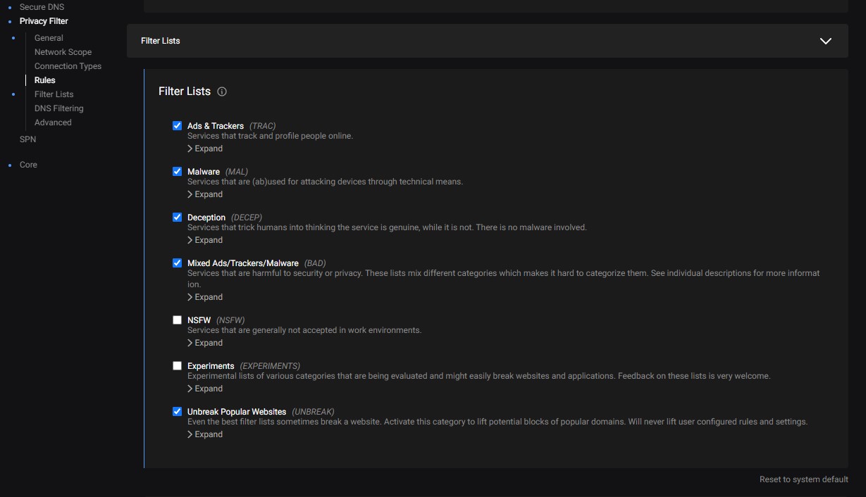Expand the Ads & Trackers list details
The width and height of the screenshot is (866, 497).
tap(205, 149)
